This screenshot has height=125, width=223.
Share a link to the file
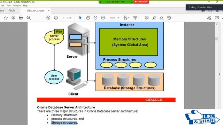click(x=209, y=18)
